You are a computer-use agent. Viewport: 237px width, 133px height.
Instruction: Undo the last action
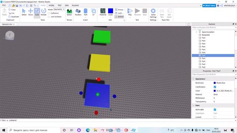point(35,6)
